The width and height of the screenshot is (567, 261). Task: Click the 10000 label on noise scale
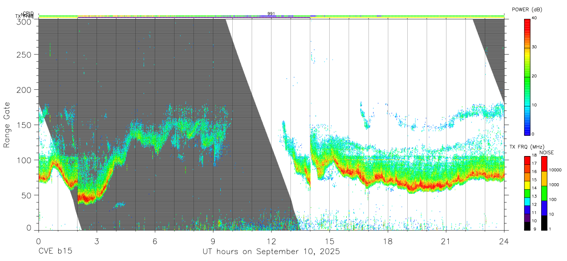coord(555,170)
